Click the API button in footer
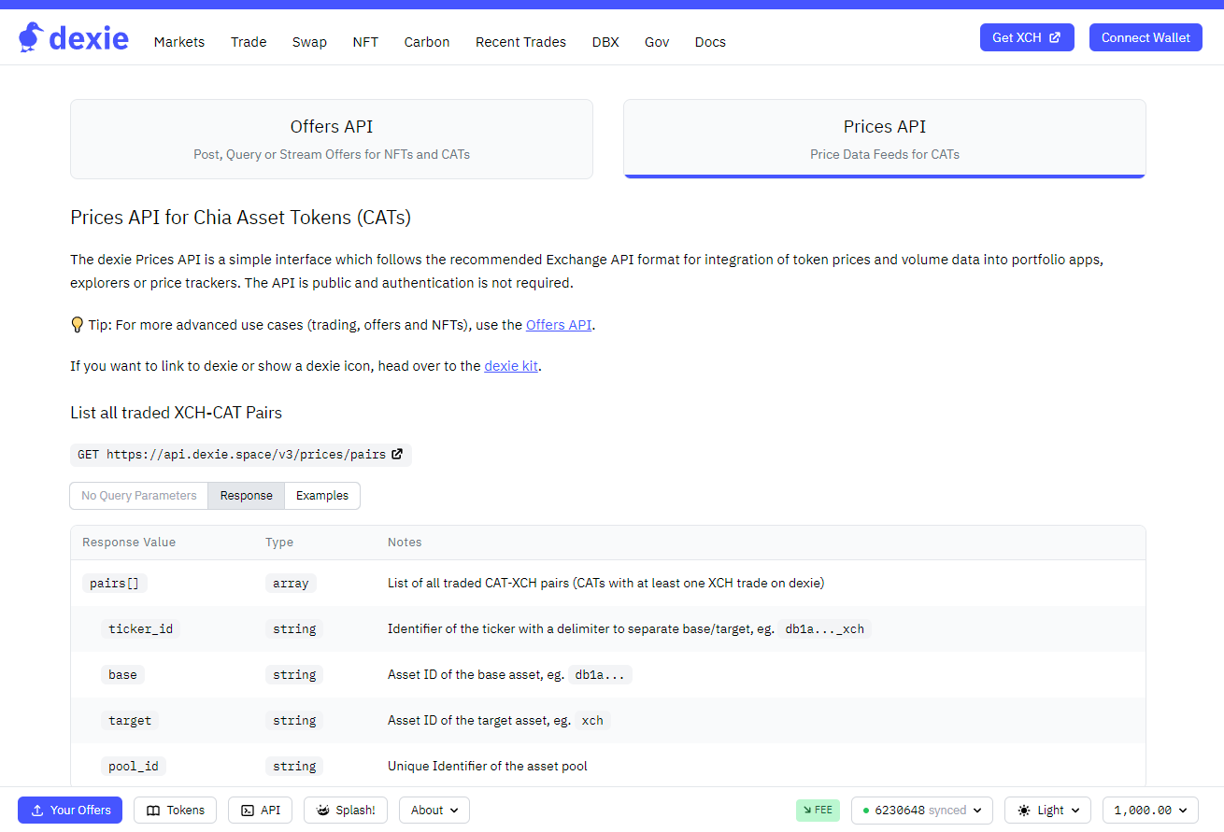1224x832 pixels. (261, 811)
